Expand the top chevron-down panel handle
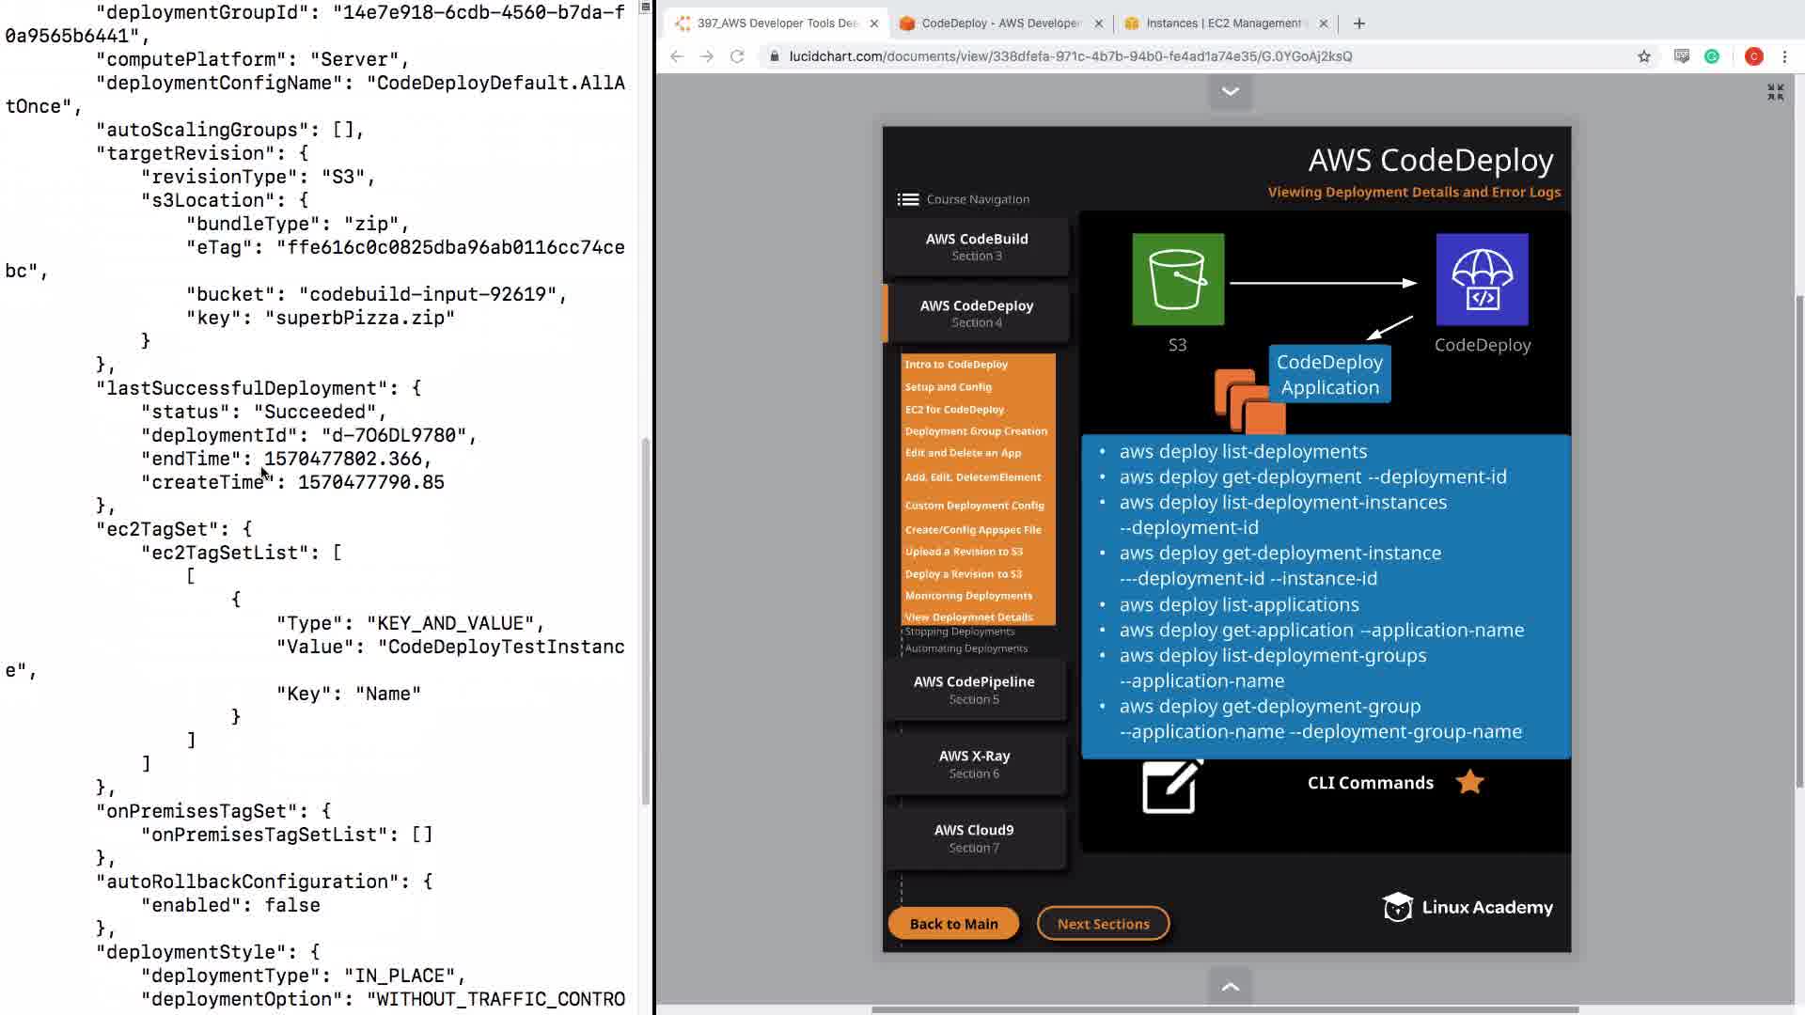The image size is (1805, 1015). coord(1230,91)
